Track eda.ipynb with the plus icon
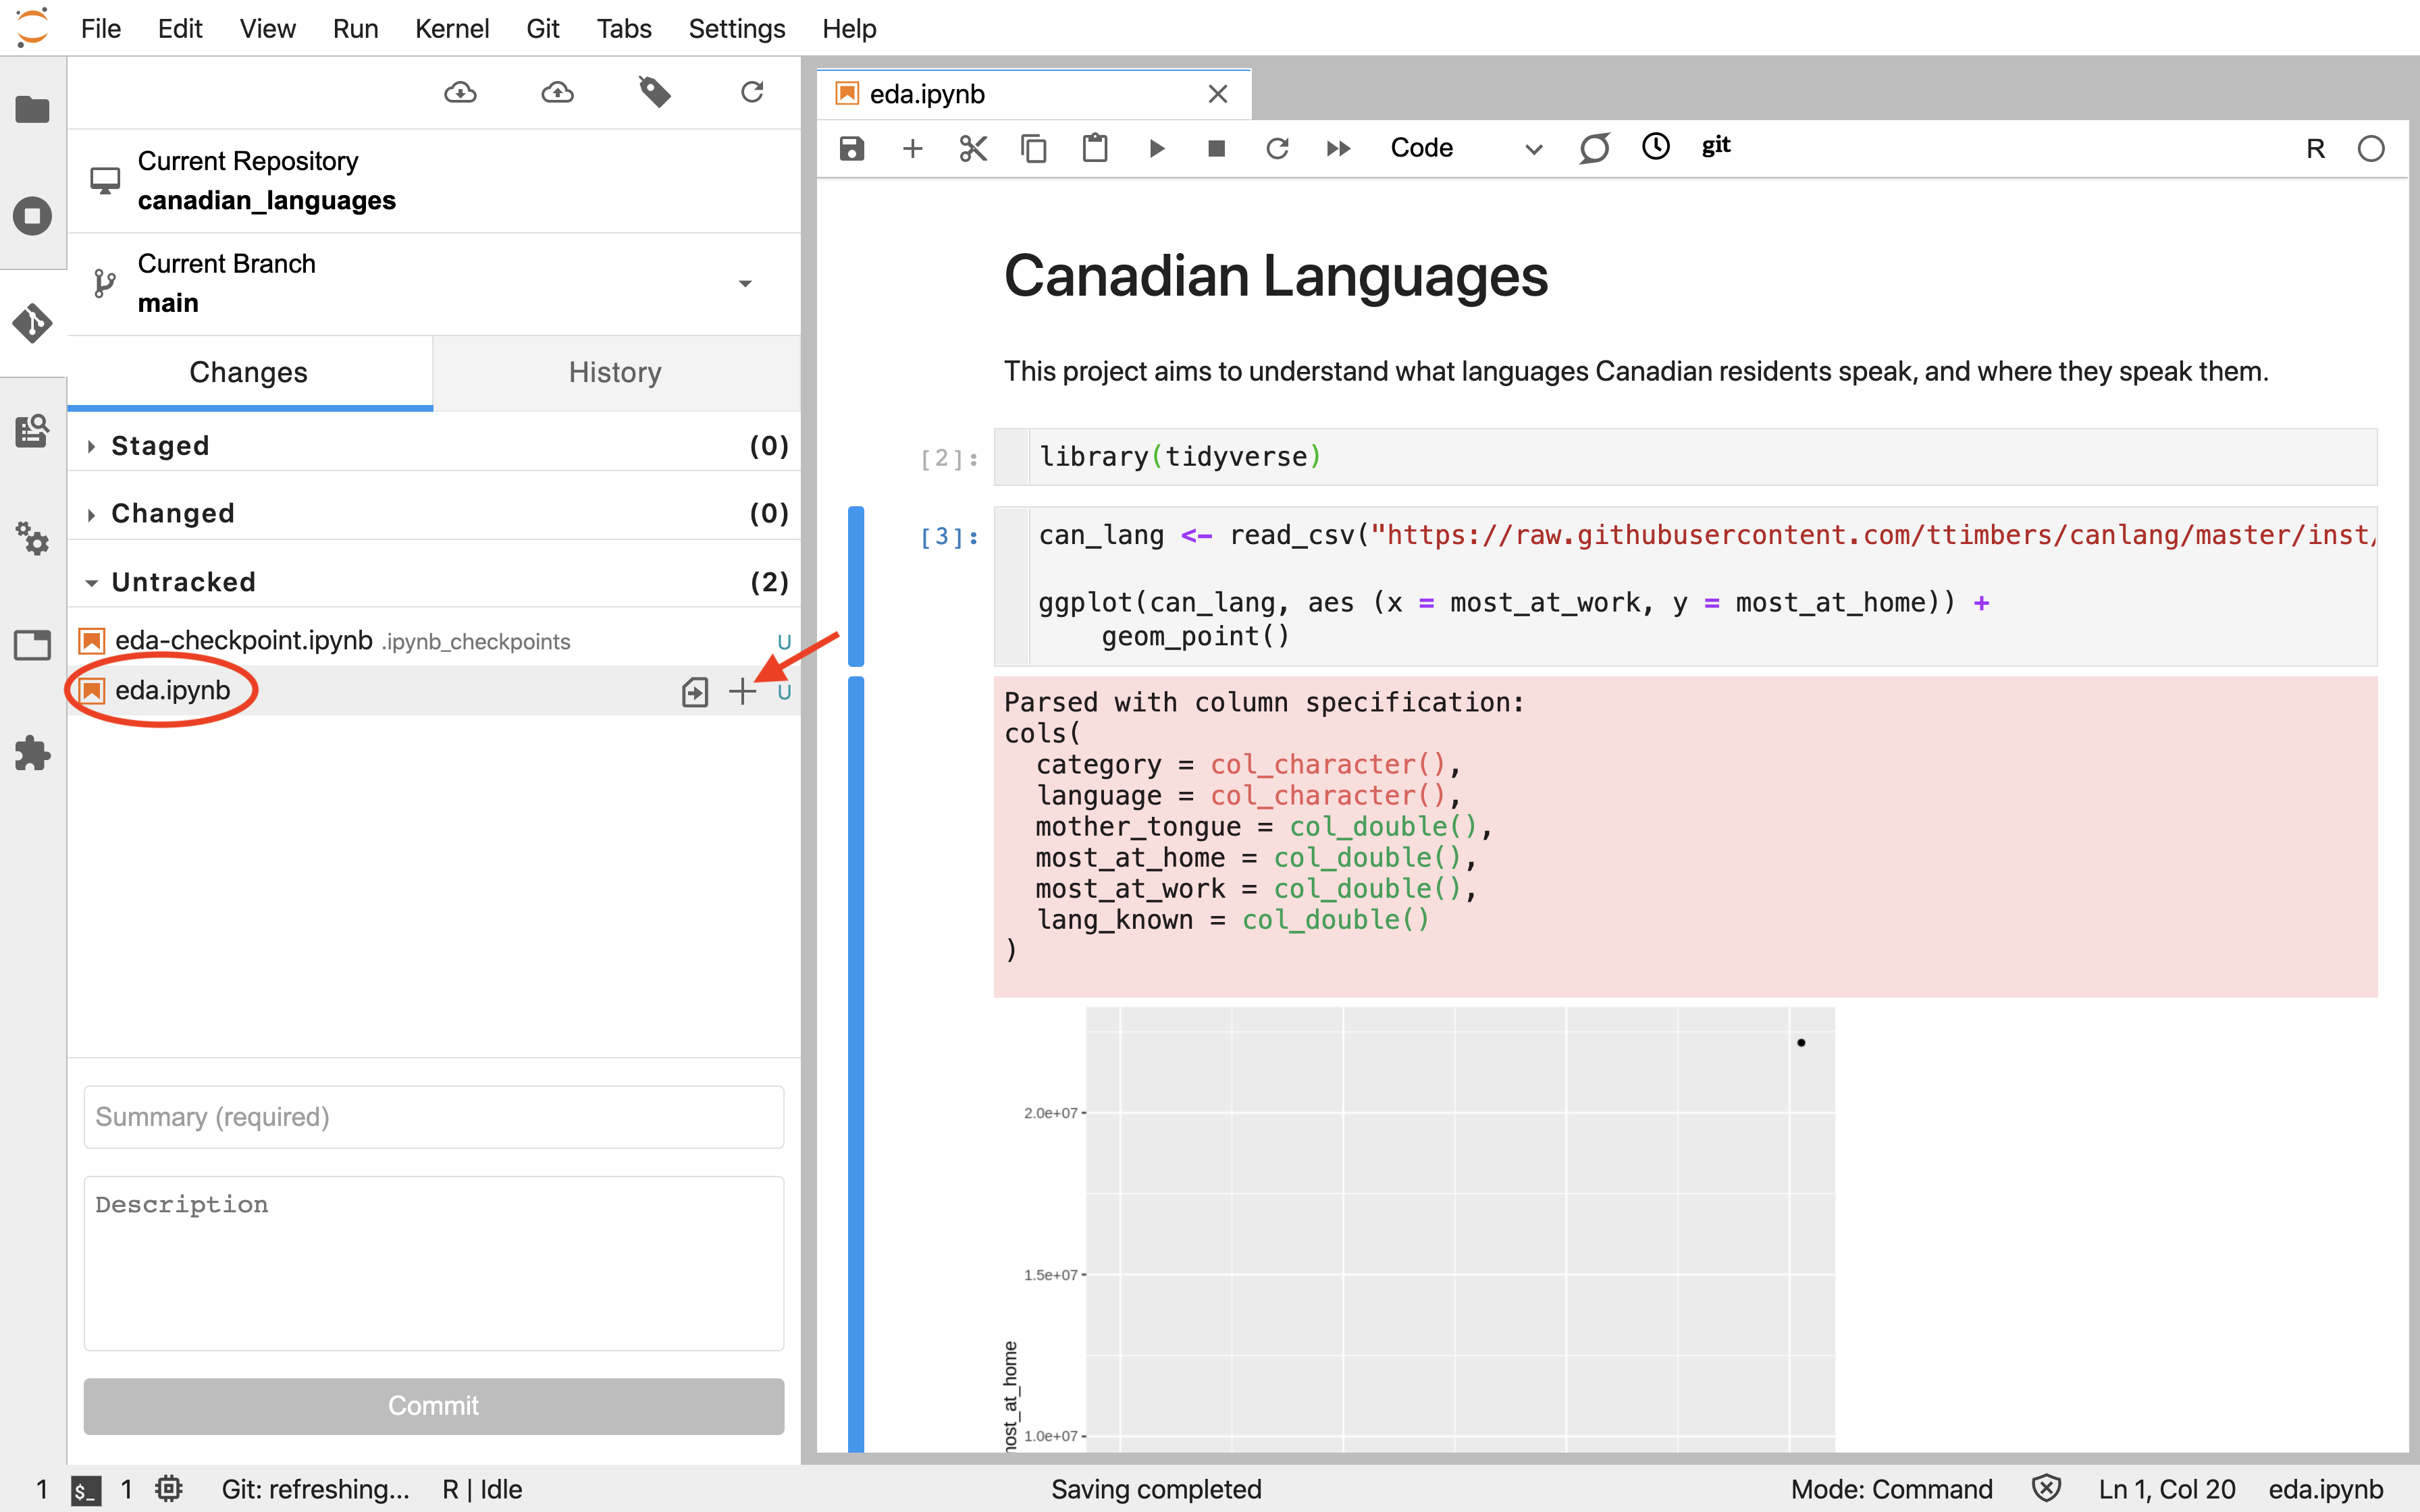 pyautogui.click(x=742, y=691)
